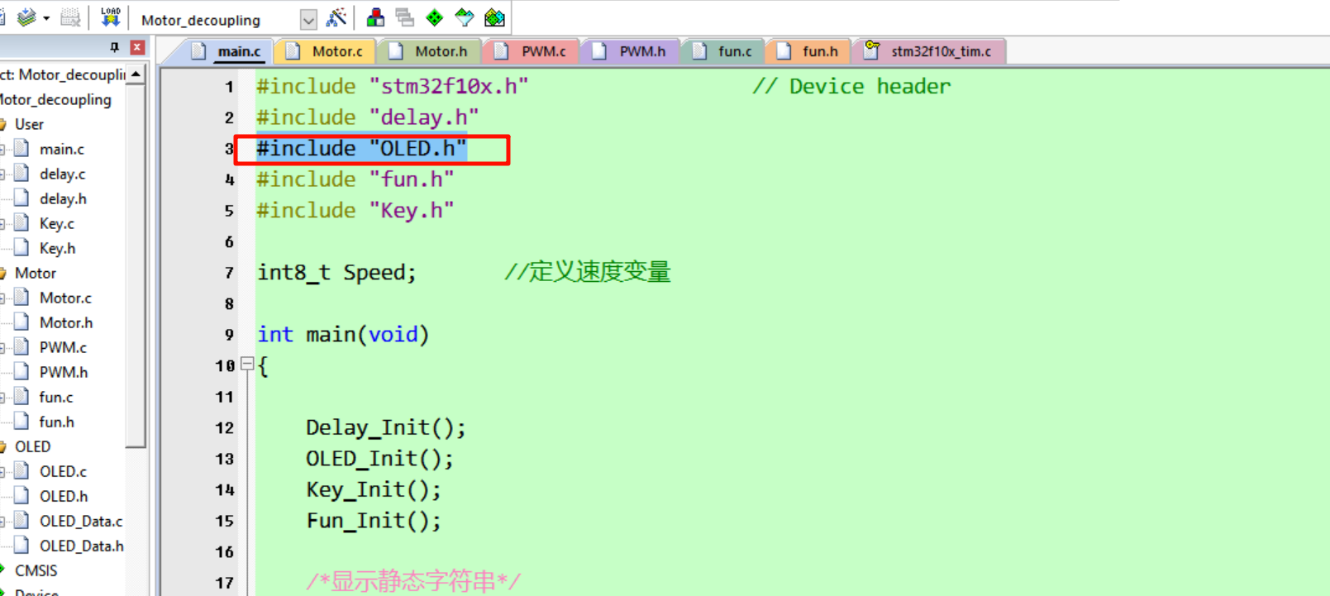Click on the OLED_Init(); call

point(379,459)
